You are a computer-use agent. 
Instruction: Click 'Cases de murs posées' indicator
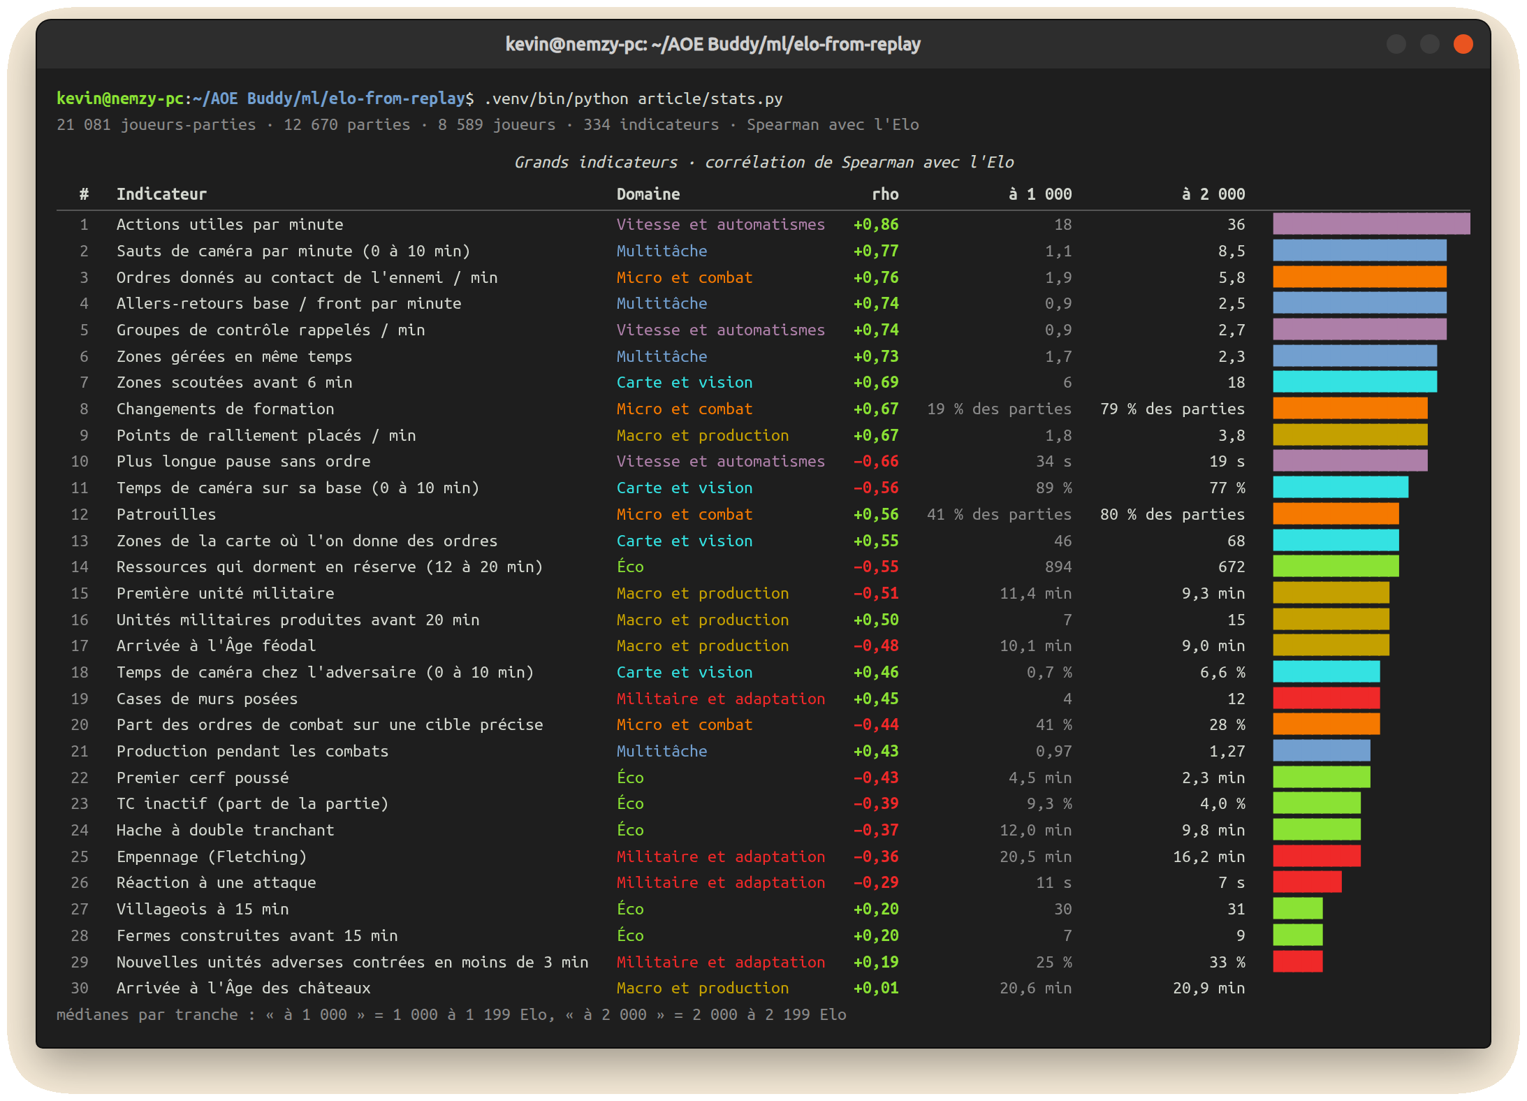coord(207,699)
